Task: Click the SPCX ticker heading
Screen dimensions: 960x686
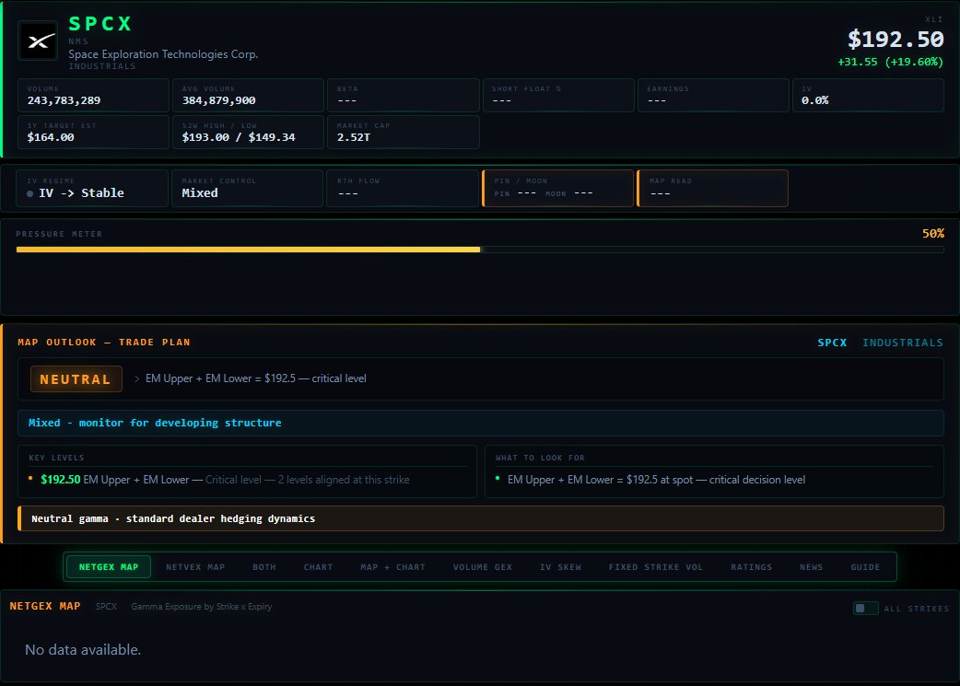Action: [100, 24]
